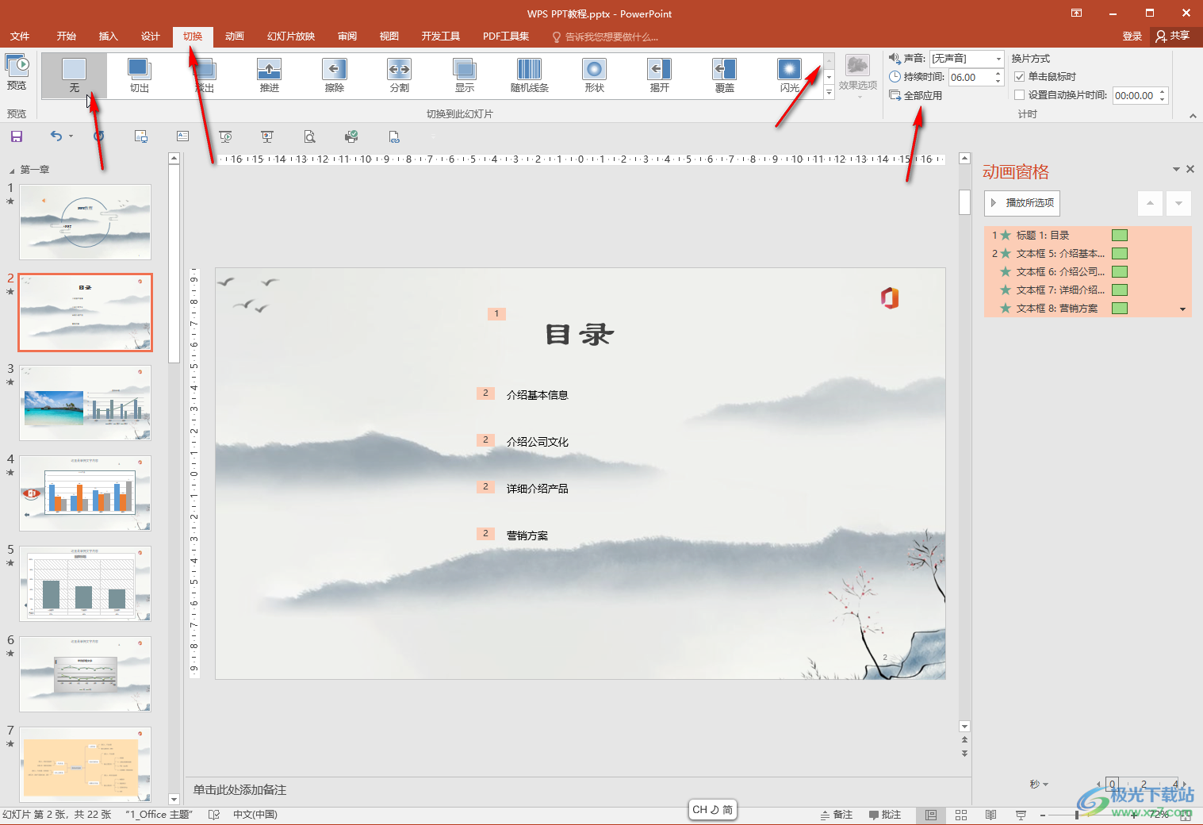1203x825 pixels.
Task: Move animation down in order
Action: [x=1178, y=203]
